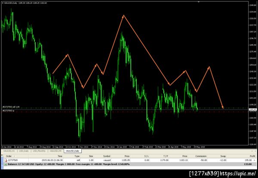Sort trades by the Symbol column header
This screenshot has width=258, height=178.
107,156
